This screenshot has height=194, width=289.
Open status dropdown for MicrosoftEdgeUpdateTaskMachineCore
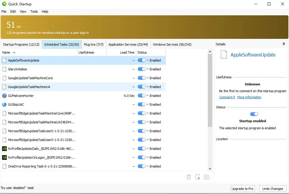coord(147,113)
